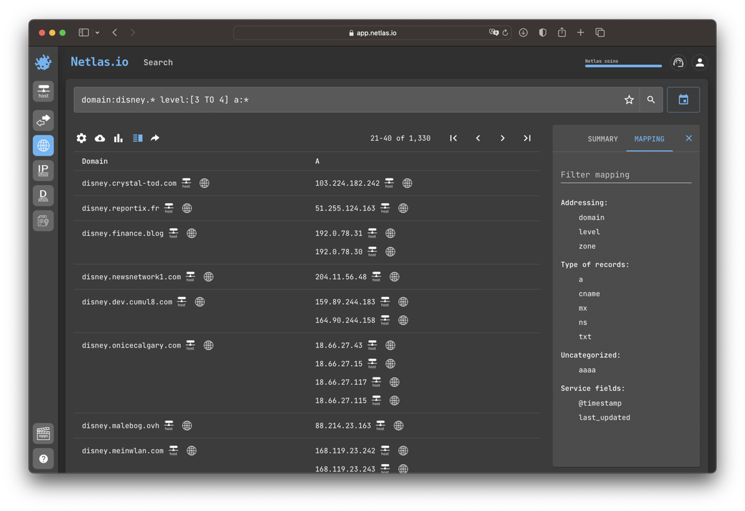The image size is (745, 511).
Task: Open search settings gear icon
Action: pos(81,138)
